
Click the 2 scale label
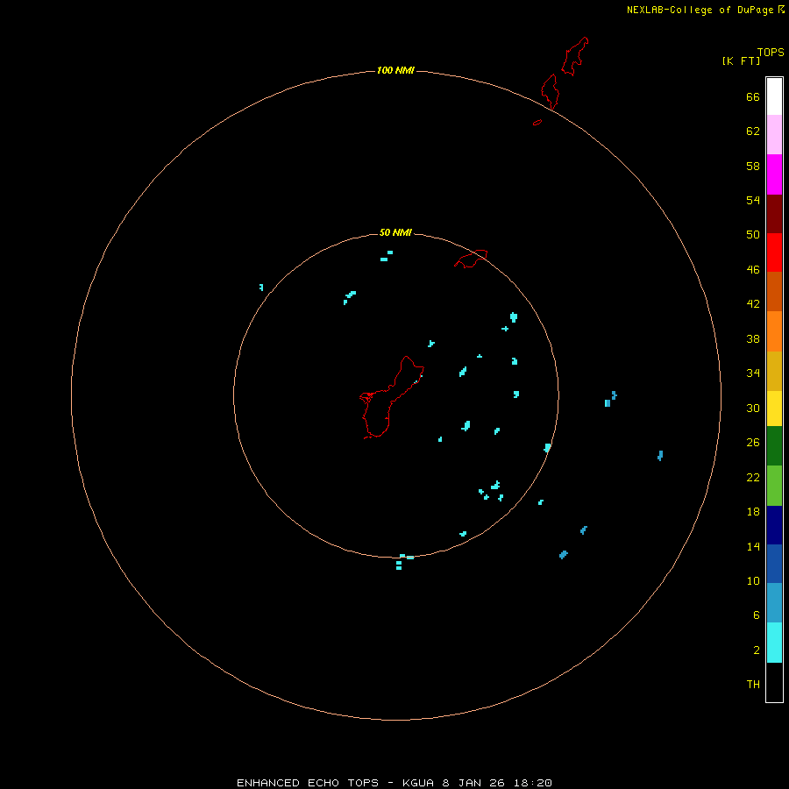[x=756, y=650]
